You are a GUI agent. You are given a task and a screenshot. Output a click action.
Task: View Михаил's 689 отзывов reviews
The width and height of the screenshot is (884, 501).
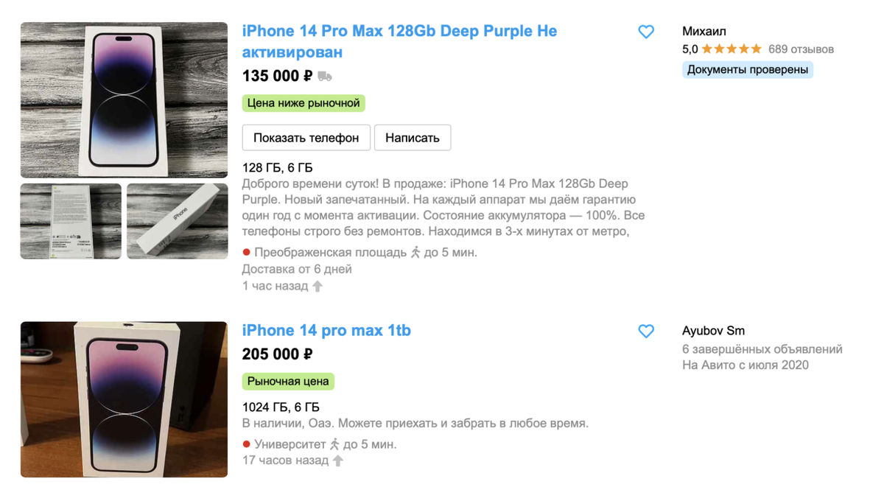(801, 49)
